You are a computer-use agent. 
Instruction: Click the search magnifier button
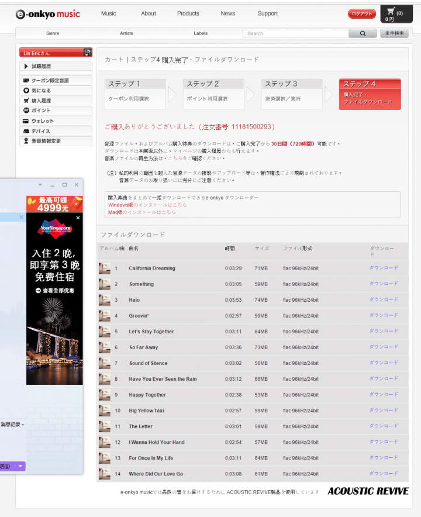(x=363, y=33)
